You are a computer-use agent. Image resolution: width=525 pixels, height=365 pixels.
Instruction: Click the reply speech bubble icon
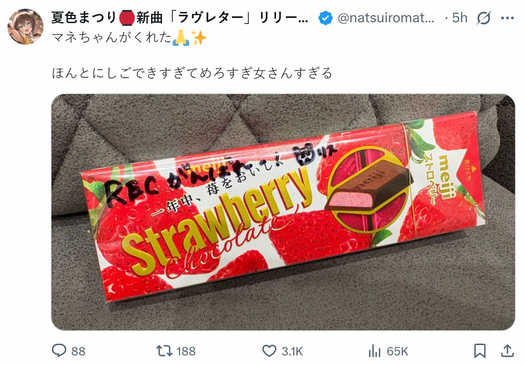[x=59, y=351]
